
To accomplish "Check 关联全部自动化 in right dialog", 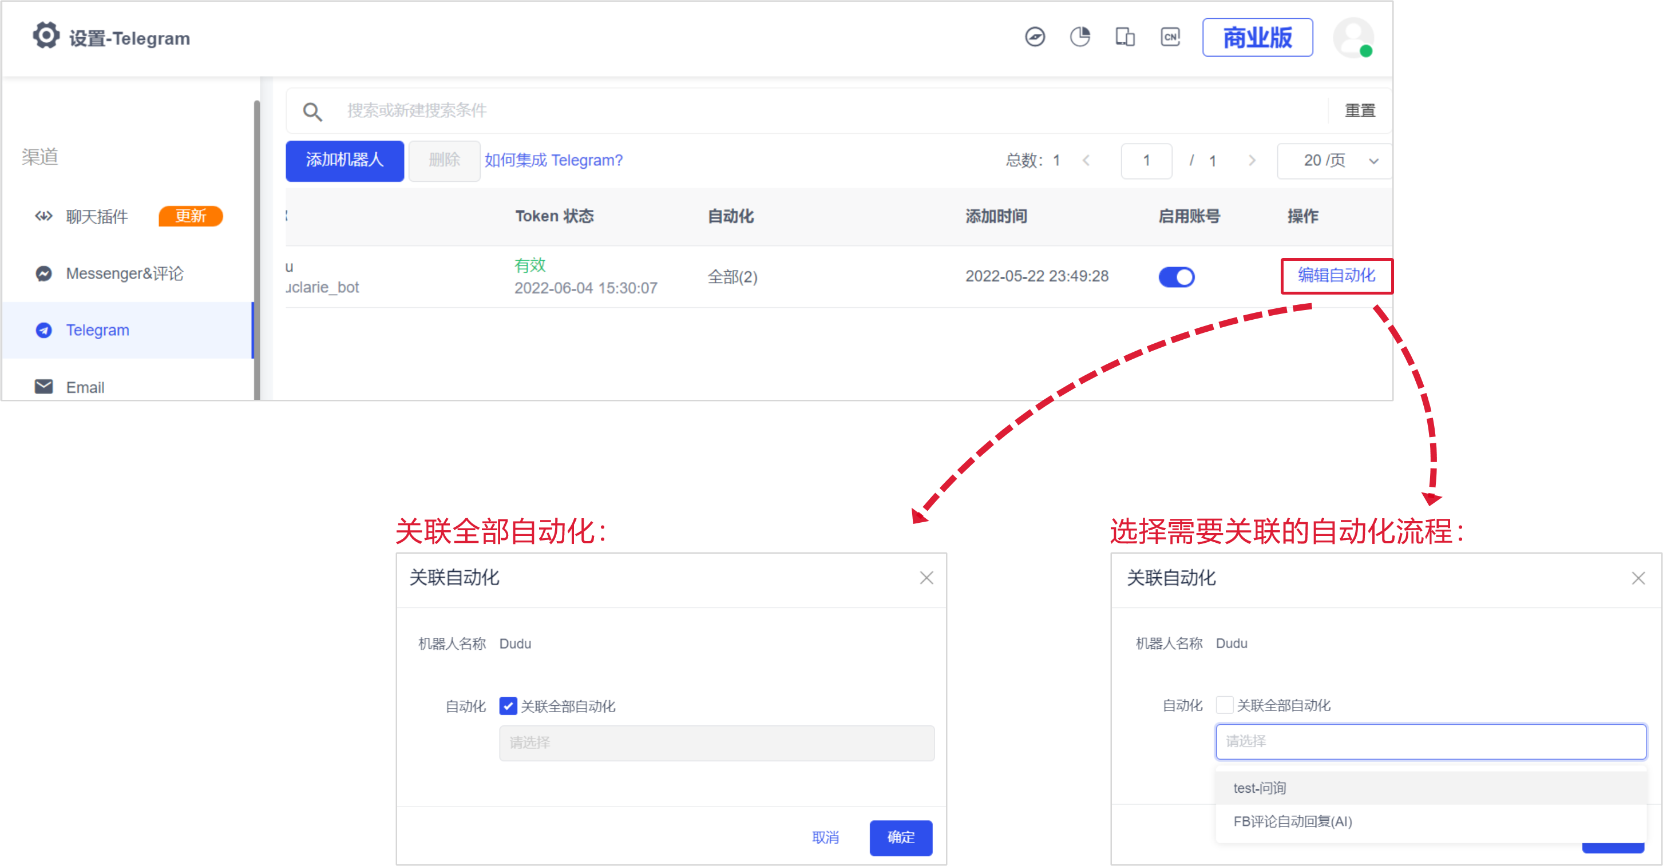I will click(1224, 705).
